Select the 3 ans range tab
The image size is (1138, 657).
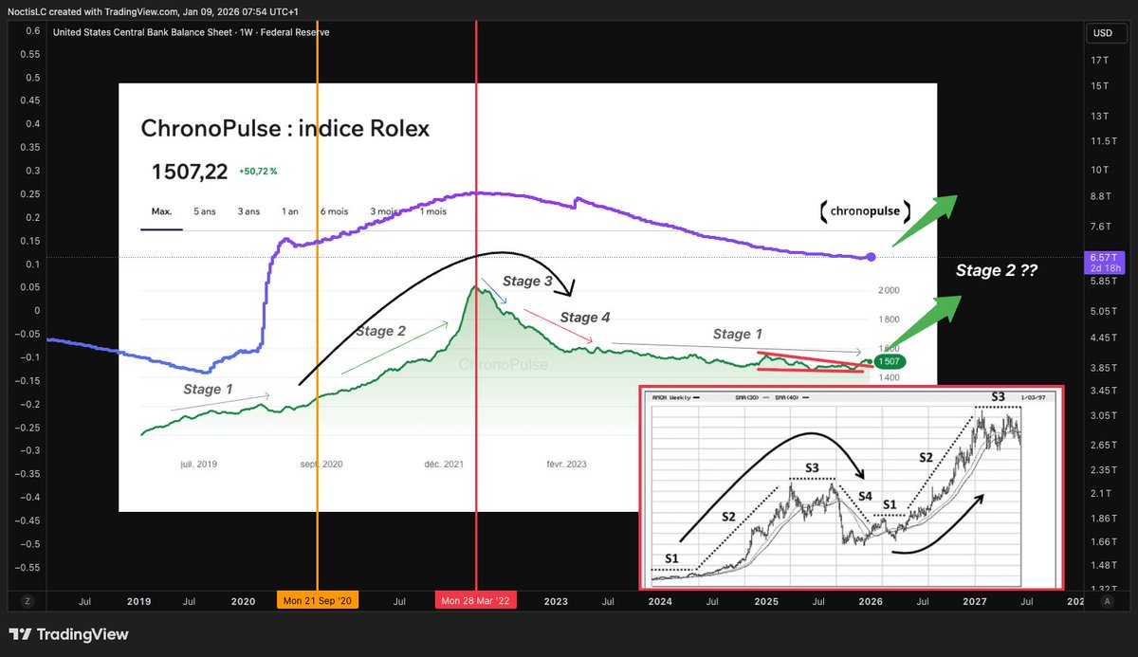click(x=248, y=211)
